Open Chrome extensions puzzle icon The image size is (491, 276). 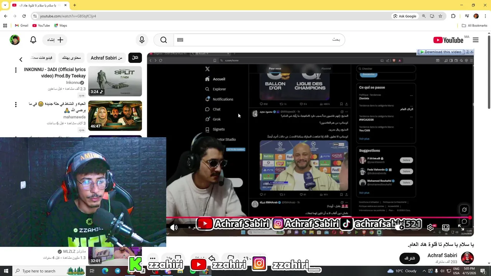(x=453, y=16)
